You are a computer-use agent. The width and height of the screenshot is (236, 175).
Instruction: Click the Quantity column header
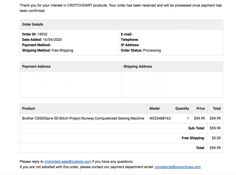click(182, 109)
